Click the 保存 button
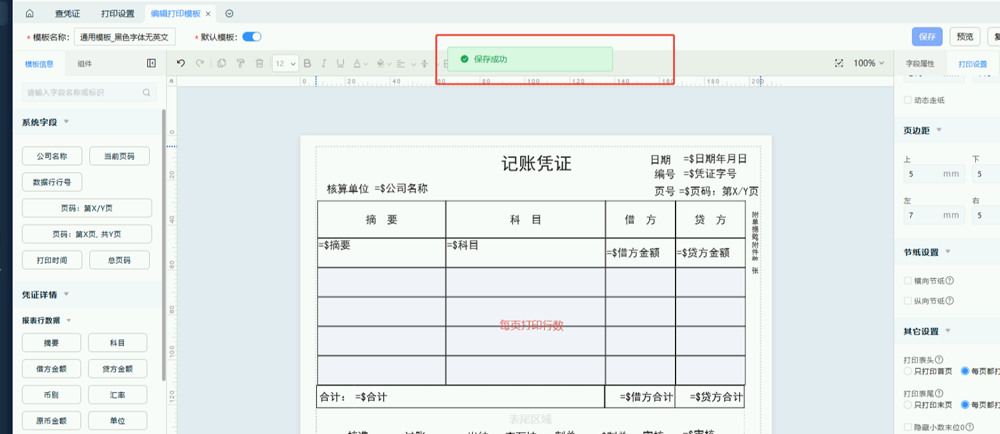 tap(927, 37)
